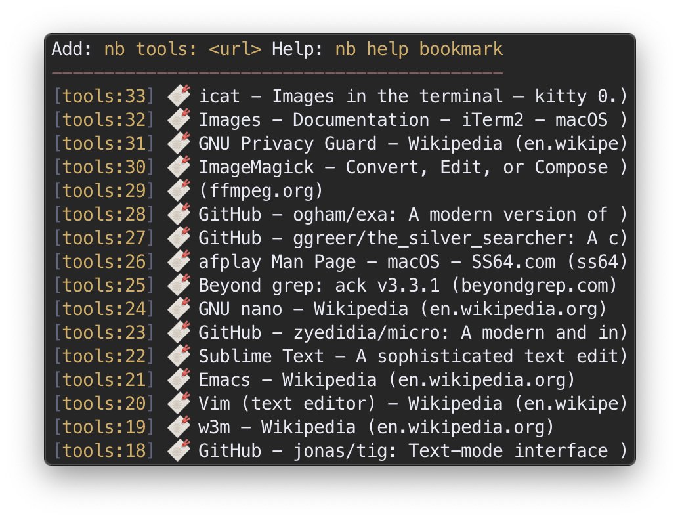Click the bookmark icon beside afplay Man Page
This screenshot has height=520, width=680.
pos(179,262)
